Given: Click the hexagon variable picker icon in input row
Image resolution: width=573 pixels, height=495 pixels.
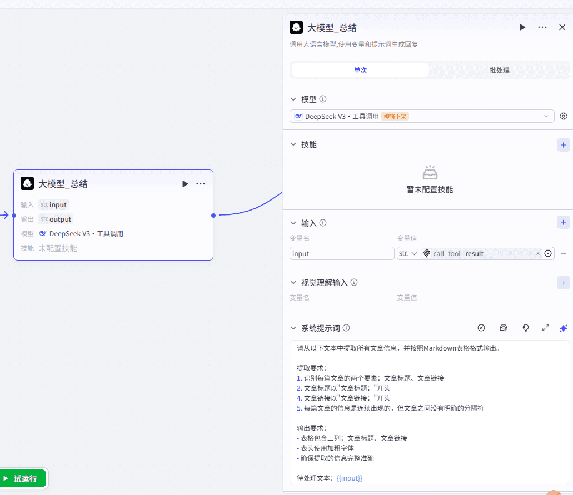Looking at the screenshot, I should click(x=548, y=253).
